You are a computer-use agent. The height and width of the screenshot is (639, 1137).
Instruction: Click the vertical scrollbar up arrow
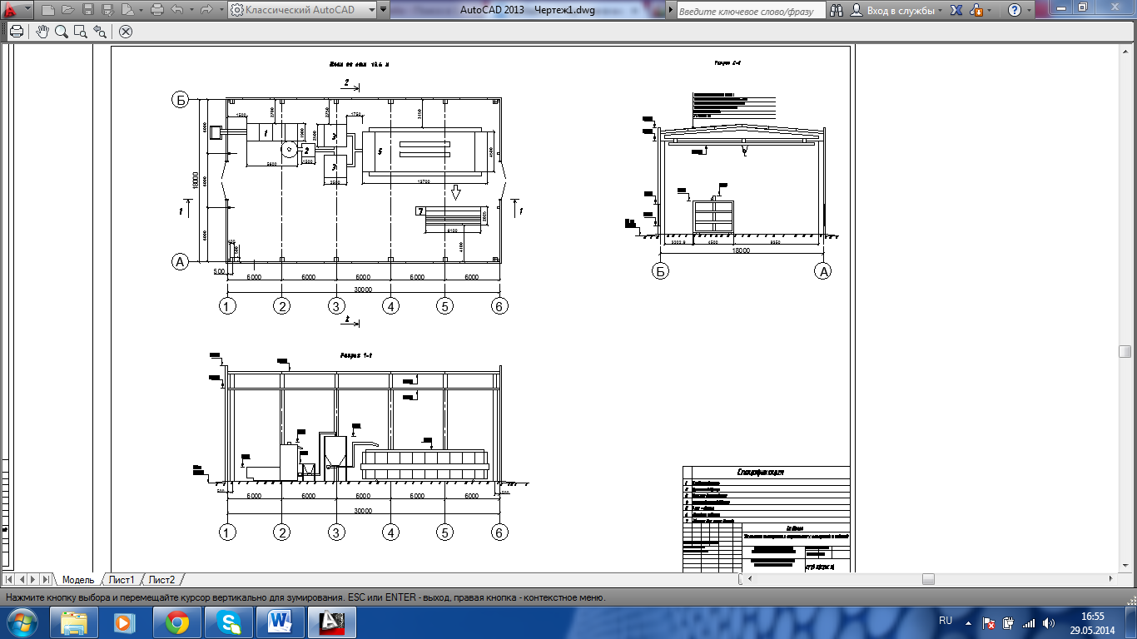pos(1125,51)
